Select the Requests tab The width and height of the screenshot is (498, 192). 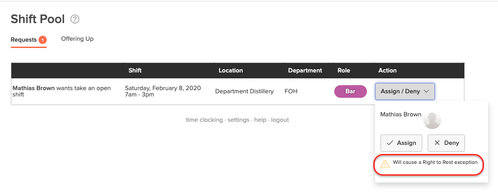(x=24, y=40)
